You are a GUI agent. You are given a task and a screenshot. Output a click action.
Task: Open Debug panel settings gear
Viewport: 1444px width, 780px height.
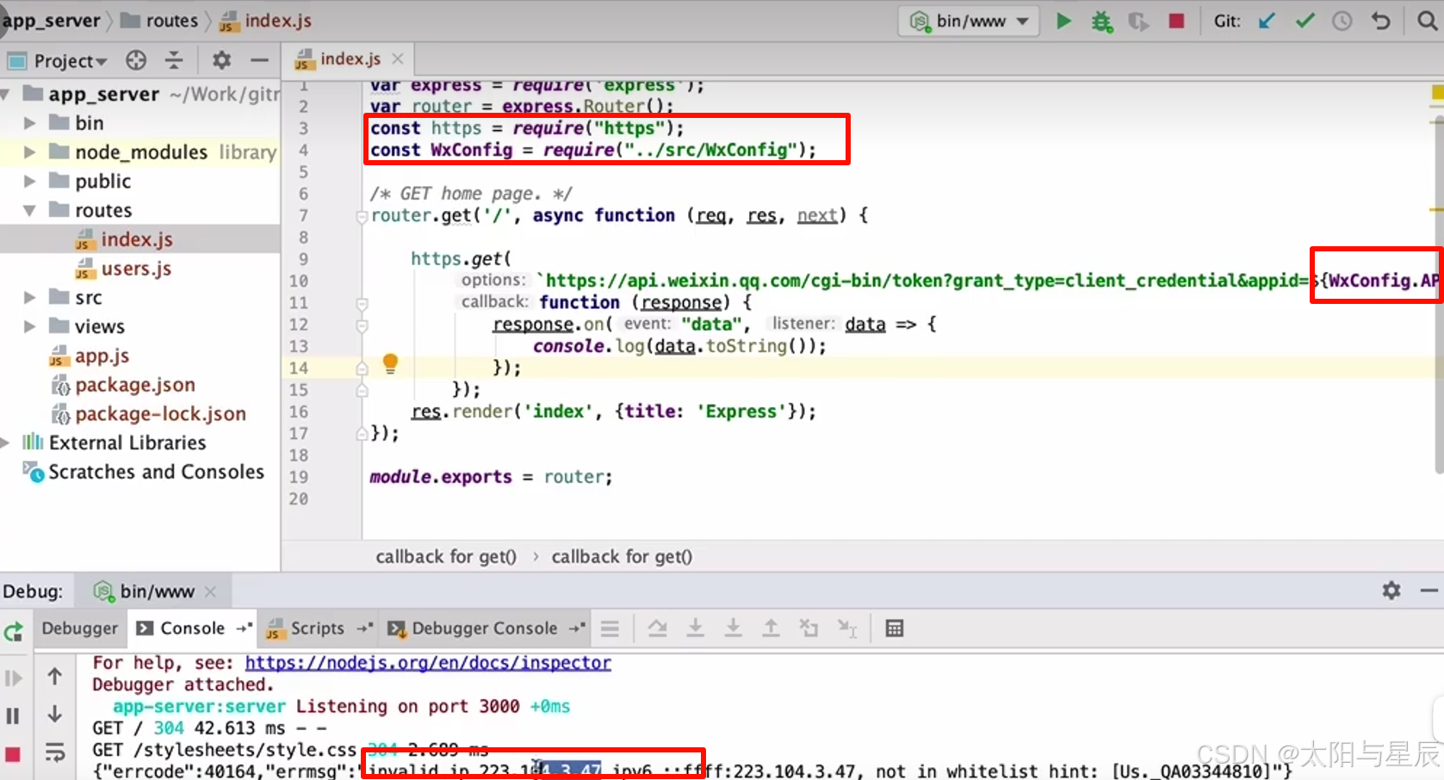(x=1391, y=591)
